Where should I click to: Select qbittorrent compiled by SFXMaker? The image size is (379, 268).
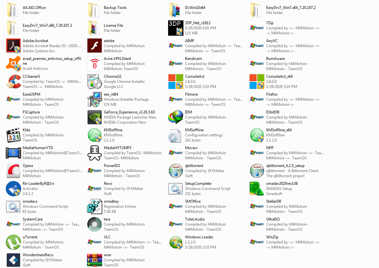tap(194, 166)
